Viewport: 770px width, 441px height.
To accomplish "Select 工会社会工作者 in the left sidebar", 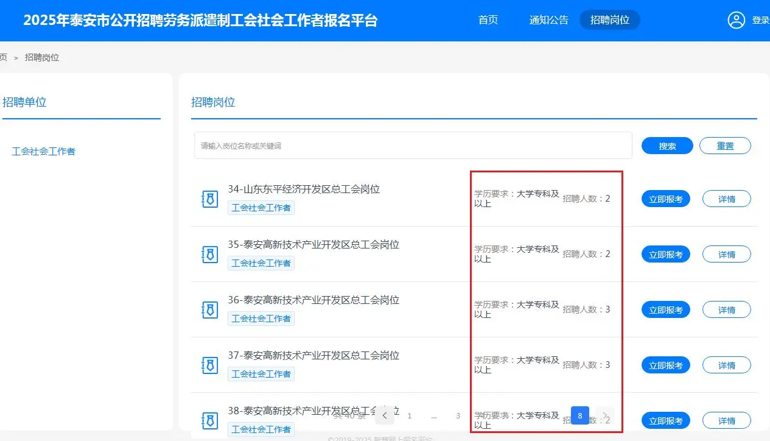I will pyautogui.click(x=43, y=151).
